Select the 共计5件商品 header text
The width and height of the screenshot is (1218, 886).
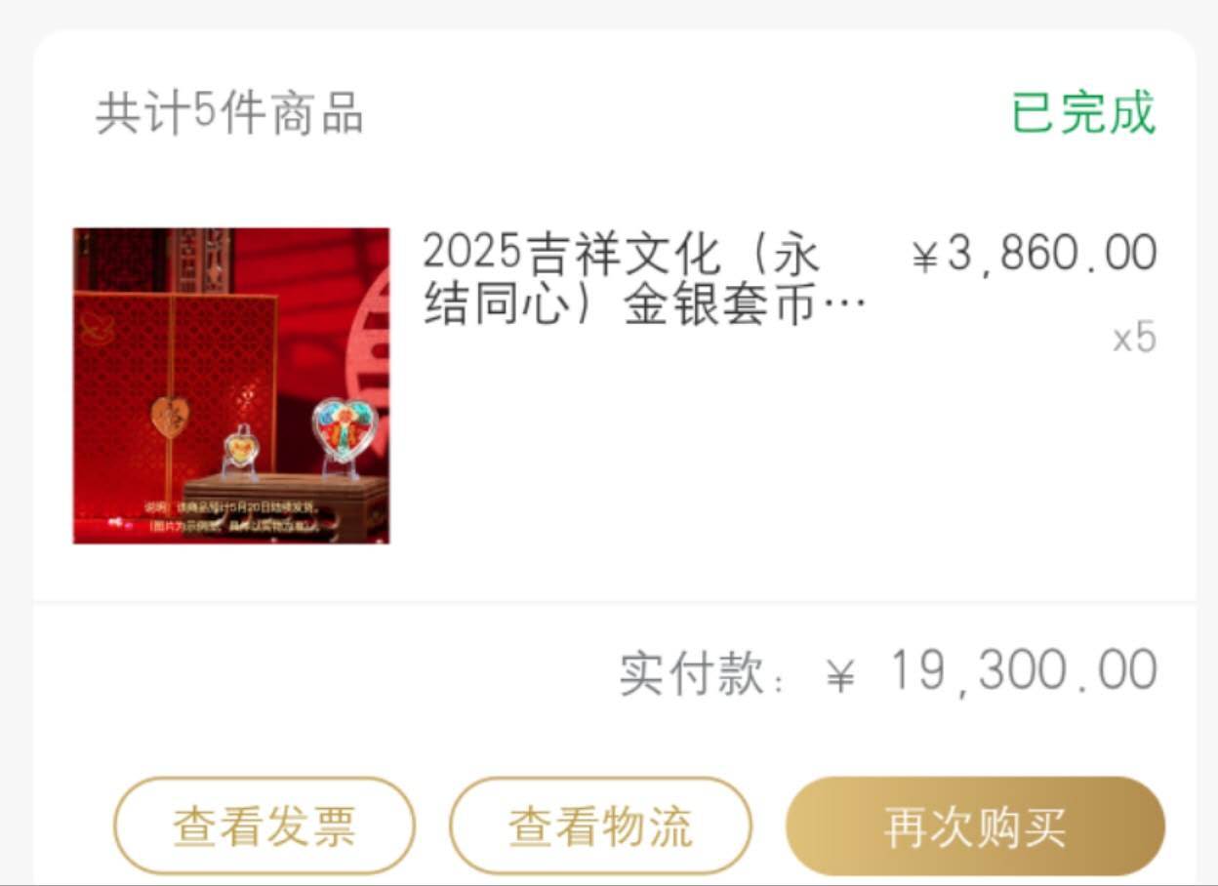click(x=229, y=114)
